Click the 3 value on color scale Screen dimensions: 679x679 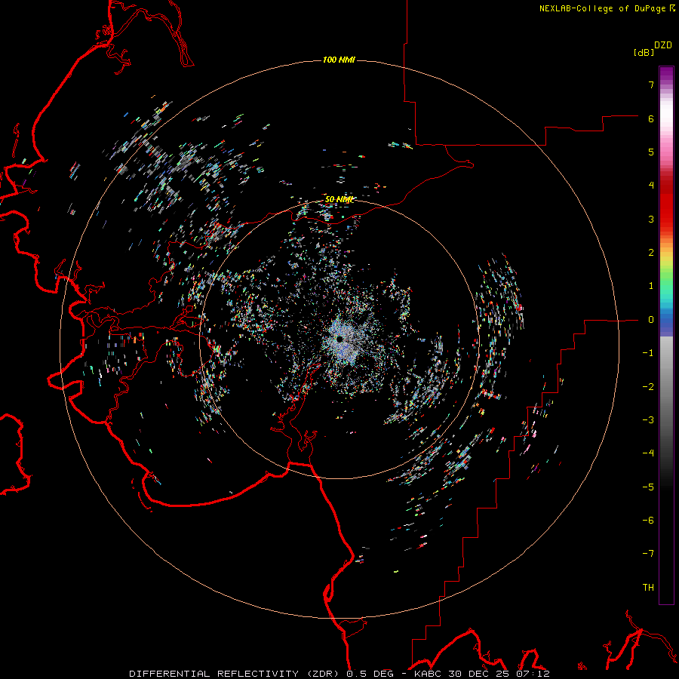pyautogui.click(x=650, y=219)
